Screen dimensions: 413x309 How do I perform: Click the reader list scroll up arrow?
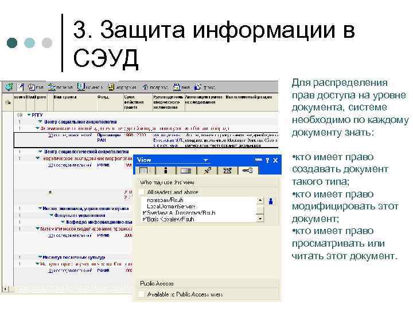coord(260,200)
